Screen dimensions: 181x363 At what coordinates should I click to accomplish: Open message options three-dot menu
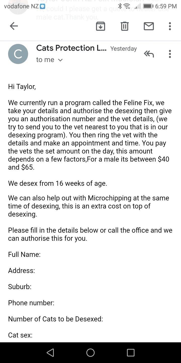(170, 54)
